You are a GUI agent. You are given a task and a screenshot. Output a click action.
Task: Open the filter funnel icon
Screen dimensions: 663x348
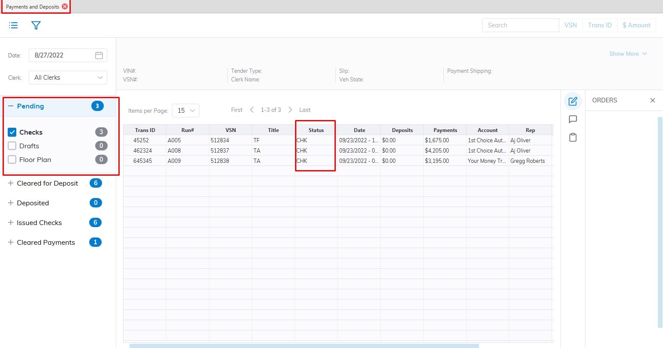(x=36, y=25)
